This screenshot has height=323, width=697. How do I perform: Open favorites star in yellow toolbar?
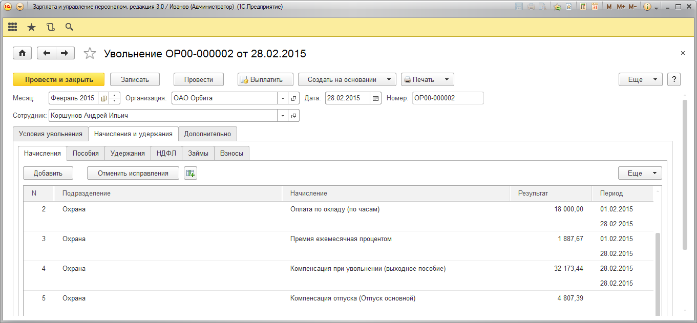tap(32, 27)
